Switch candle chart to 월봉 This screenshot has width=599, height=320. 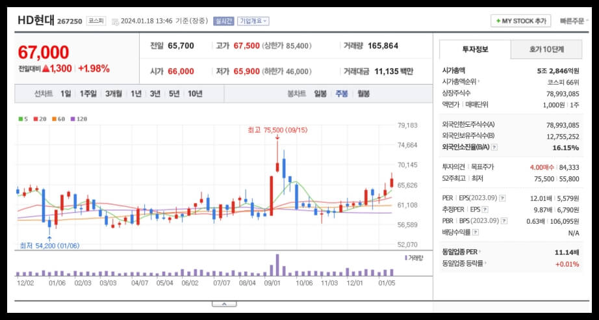tap(363, 94)
